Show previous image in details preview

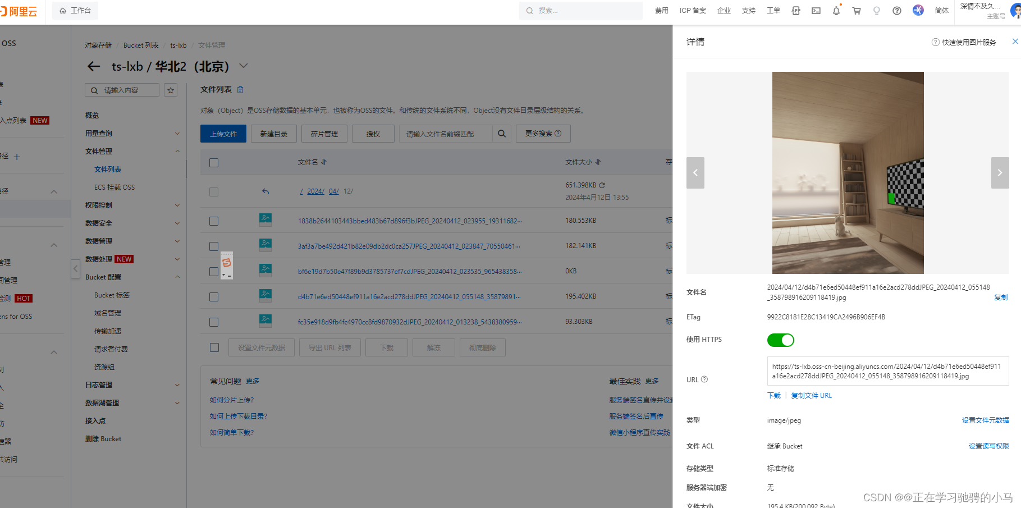tap(695, 173)
